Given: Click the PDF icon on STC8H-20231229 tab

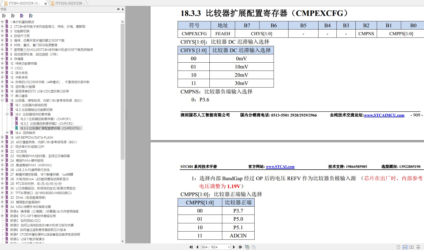Looking at the screenshot, I should [x=6, y=3].
